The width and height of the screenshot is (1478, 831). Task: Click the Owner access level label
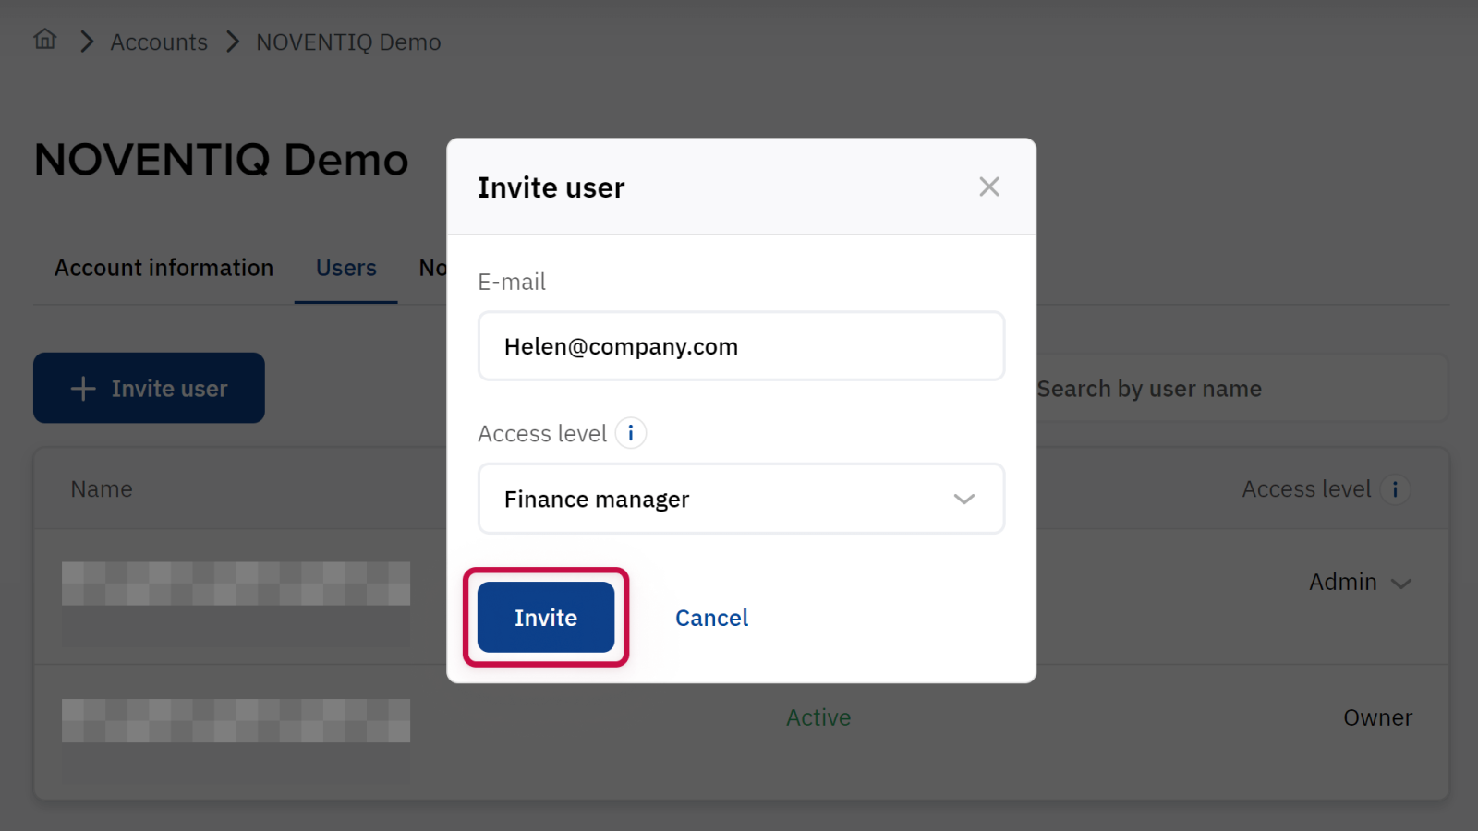pos(1377,717)
